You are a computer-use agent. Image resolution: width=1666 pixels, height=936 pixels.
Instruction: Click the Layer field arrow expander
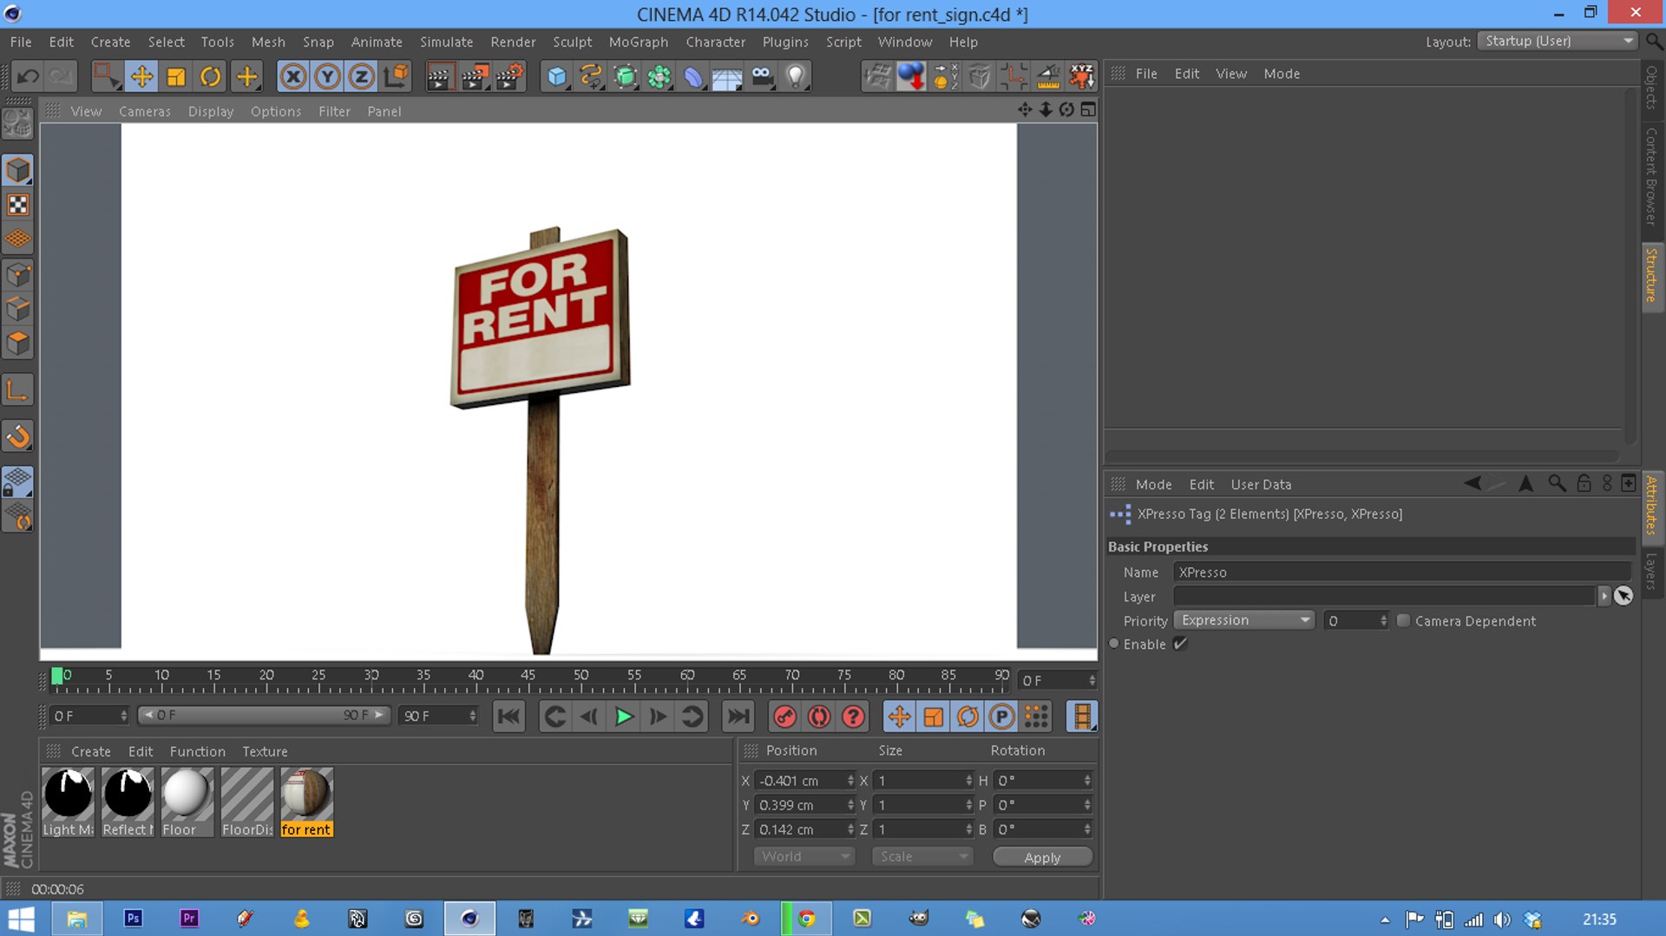point(1604,596)
